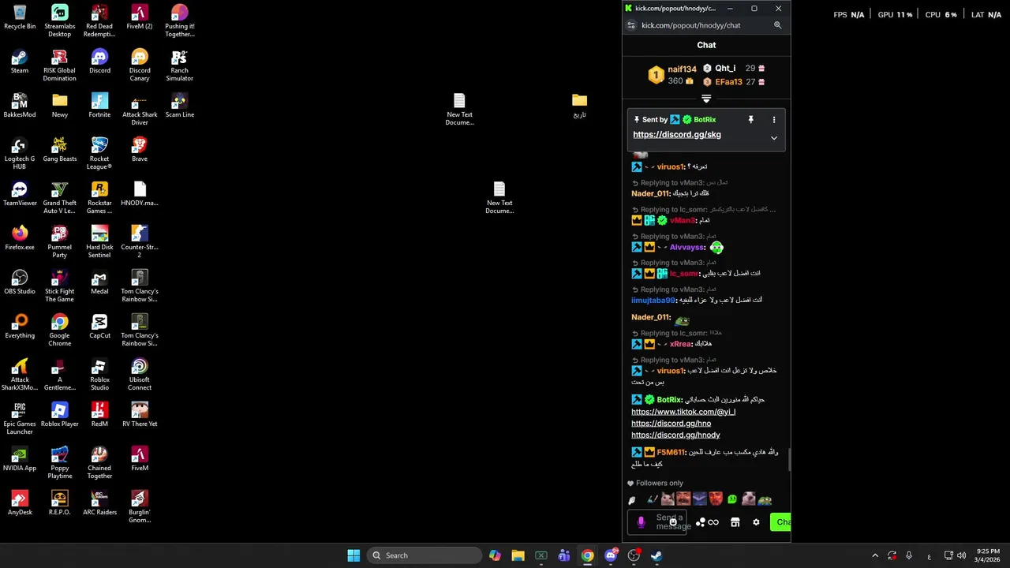The width and height of the screenshot is (1010, 568).
Task: Open File Explorer from the taskbar
Action: pos(518,555)
